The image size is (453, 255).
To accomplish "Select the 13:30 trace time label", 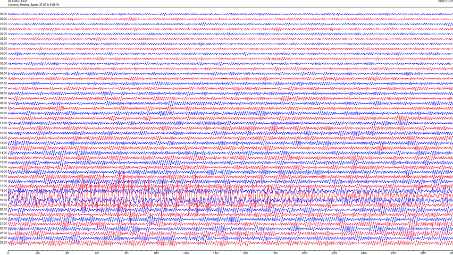I will pos(4,148).
